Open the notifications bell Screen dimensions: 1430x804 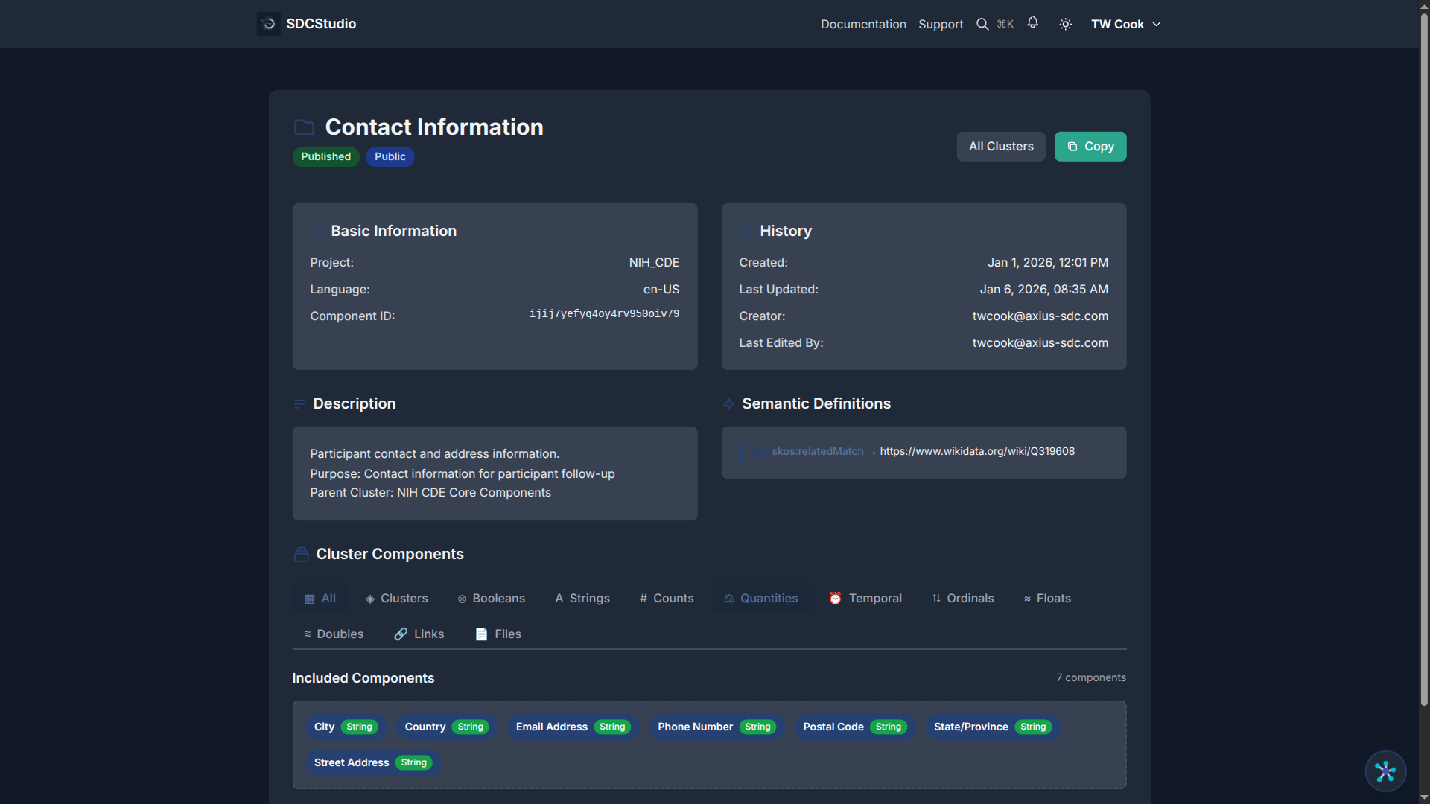click(1033, 23)
